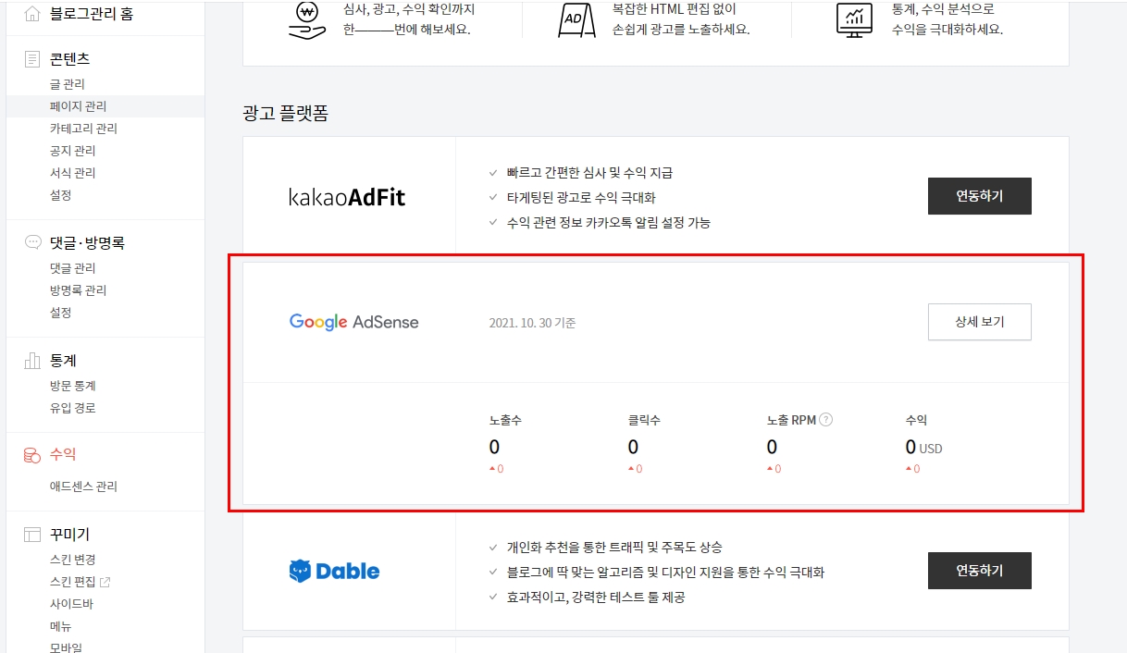The height and width of the screenshot is (653, 1127).
Task: Click the AD signboard icon
Action: tap(576, 19)
